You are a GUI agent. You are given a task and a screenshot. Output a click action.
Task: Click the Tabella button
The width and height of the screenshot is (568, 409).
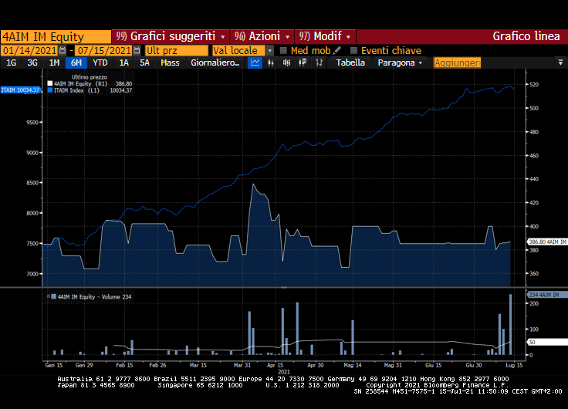pyautogui.click(x=350, y=63)
